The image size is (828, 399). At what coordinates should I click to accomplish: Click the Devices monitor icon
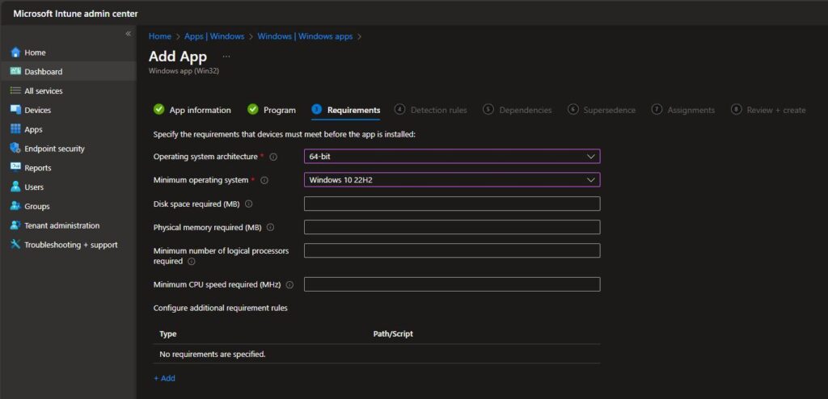15,110
